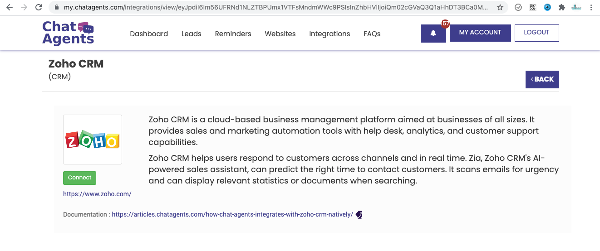Image resolution: width=600 pixels, height=251 pixels.
Task: Click the paragraph starting 'Zoho CRM is a cloud-based'
Action: point(344,131)
